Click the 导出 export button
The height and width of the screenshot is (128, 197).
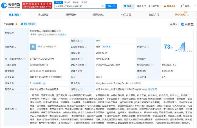pos(174,24)
